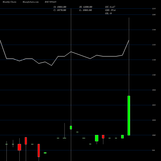This screenshot has width=161, height=161.
Task: Click the 'BSE 939449' symbol text
Action: point(51,2)
